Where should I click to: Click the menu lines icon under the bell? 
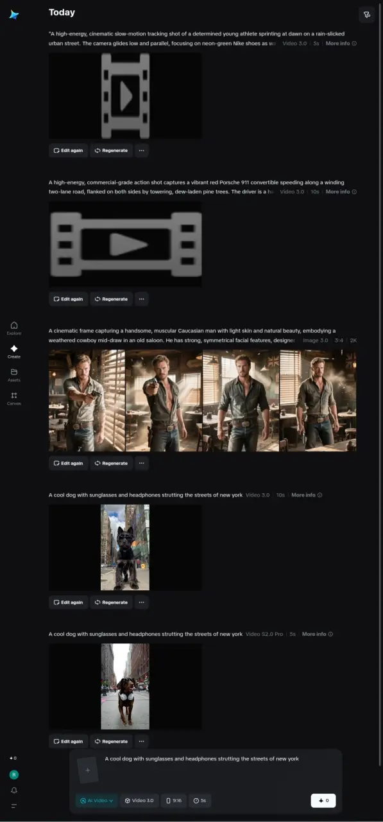coord(13,805)
